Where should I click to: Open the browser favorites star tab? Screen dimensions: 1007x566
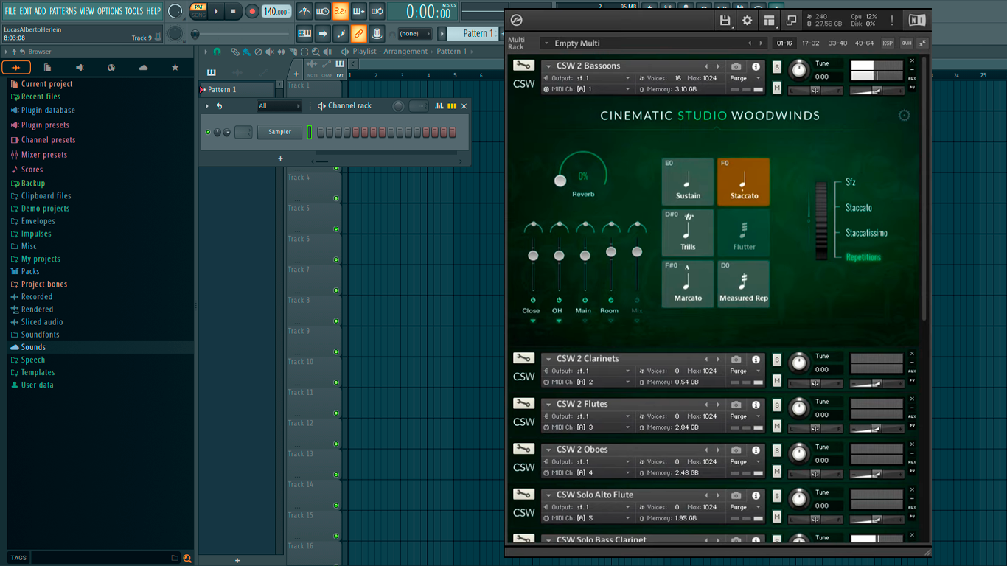[175, 68]
